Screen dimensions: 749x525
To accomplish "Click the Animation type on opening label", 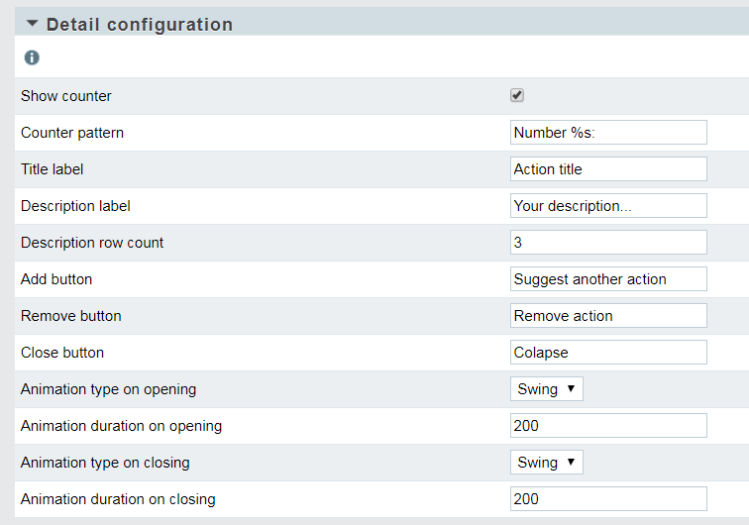I will click(108, 389).
